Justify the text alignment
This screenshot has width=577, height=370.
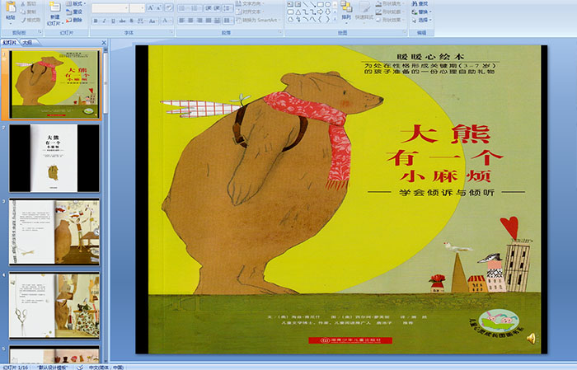[x=209, y=21]
